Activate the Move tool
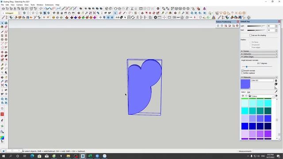283x159 pixels. (x=2, y=52)
